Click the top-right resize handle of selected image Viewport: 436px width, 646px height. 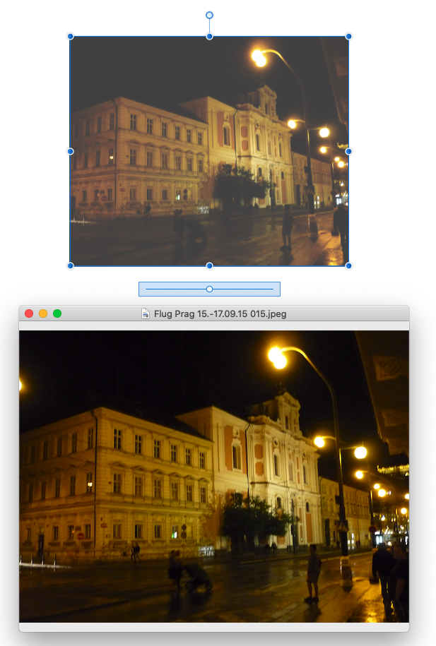pos(348,37)
